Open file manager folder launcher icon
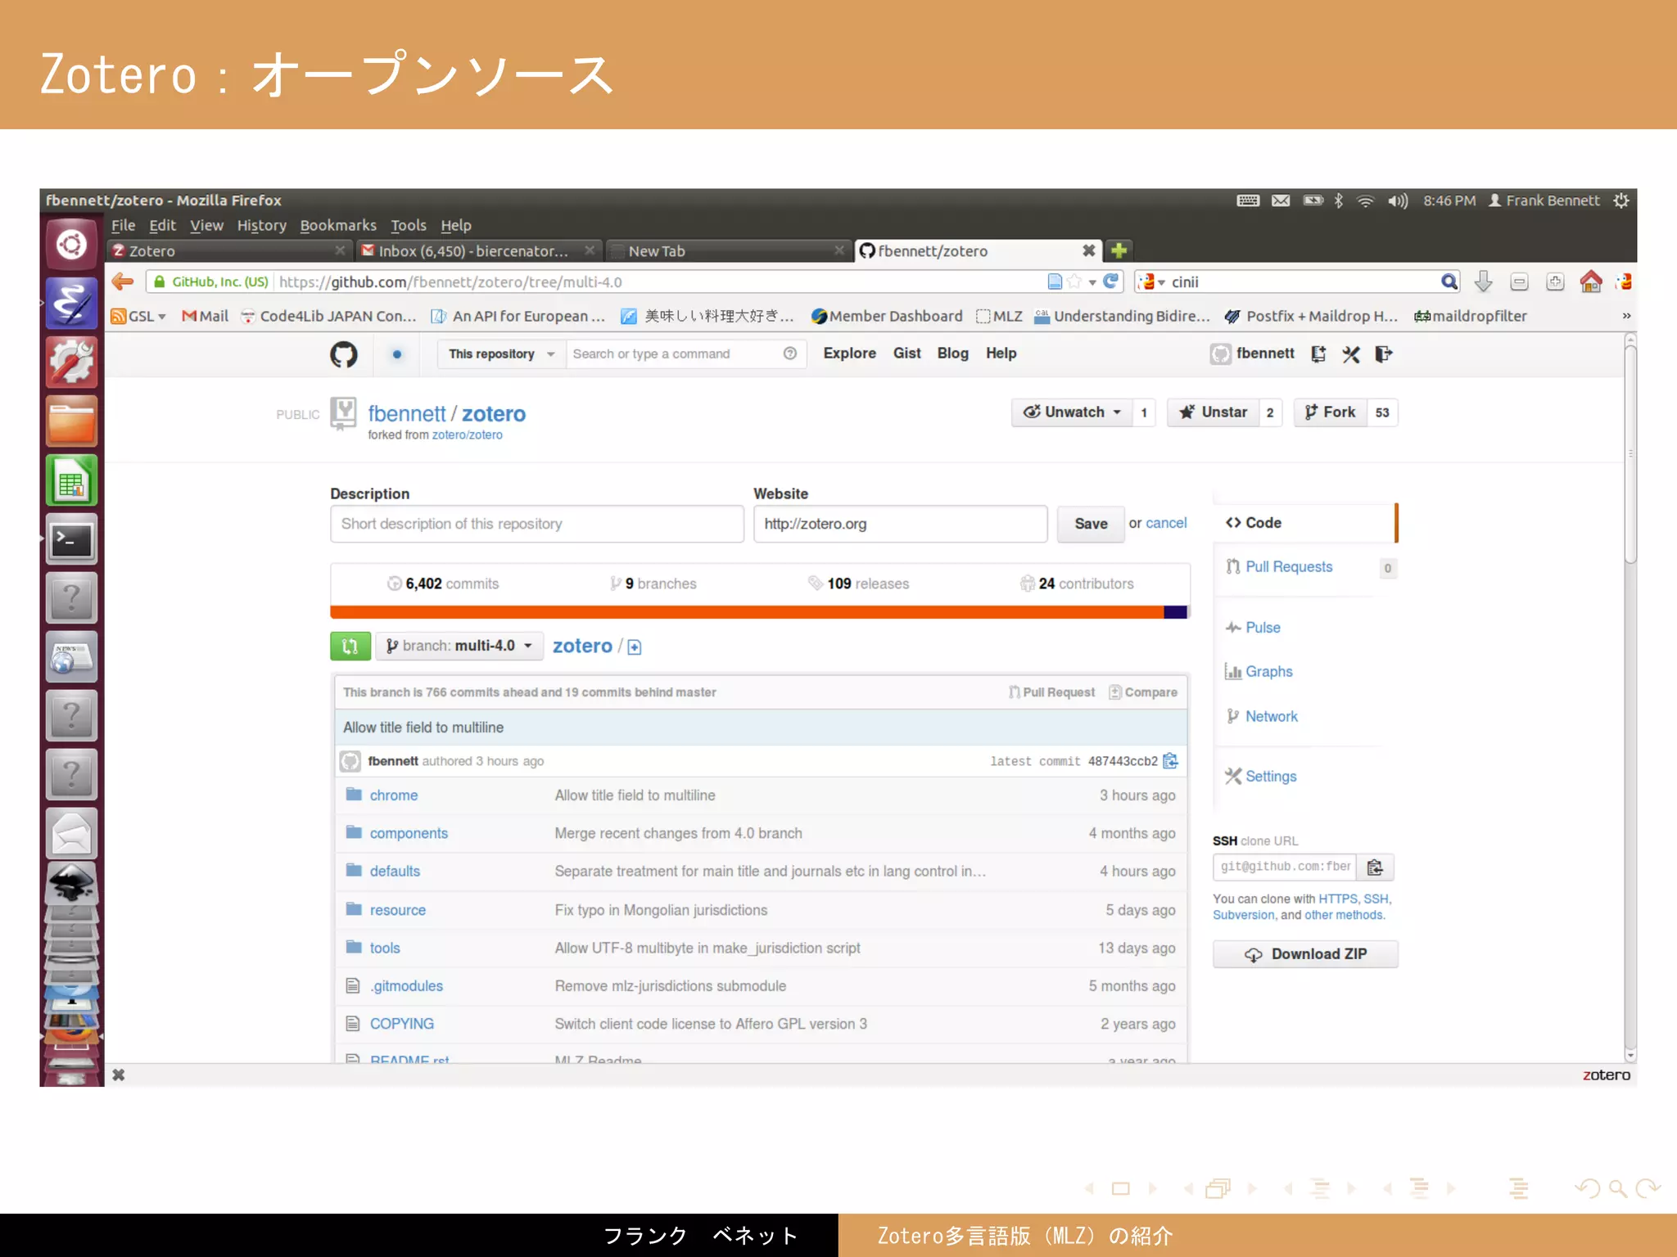The image size is (1677, 1257). (x=72, y=422)
